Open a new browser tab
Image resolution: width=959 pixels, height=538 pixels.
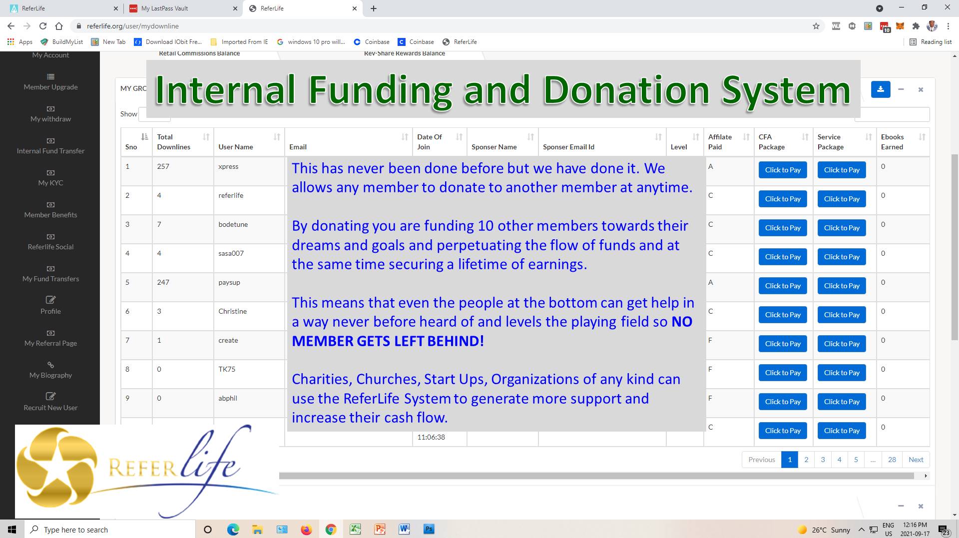coord(374,8)
